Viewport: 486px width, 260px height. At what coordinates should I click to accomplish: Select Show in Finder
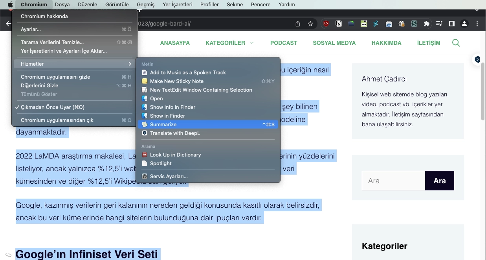pos(209,116)
